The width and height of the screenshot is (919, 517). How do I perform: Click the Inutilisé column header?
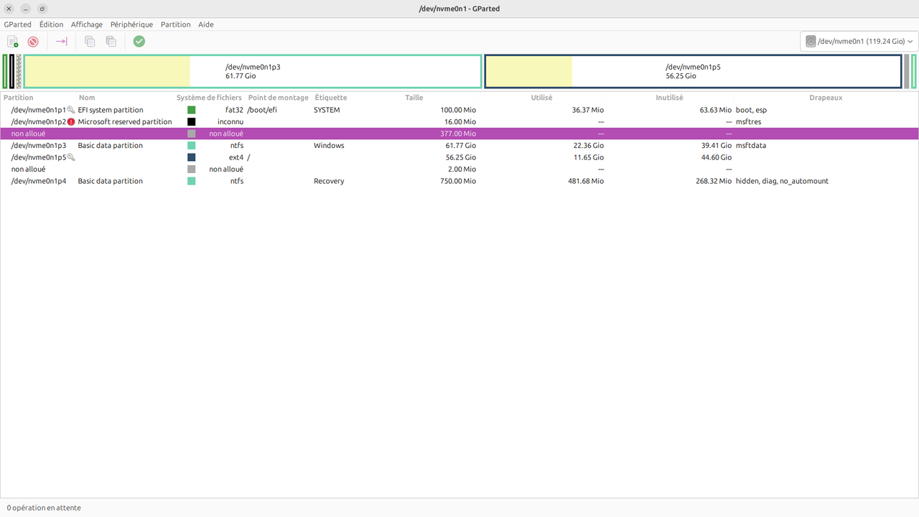pyautogui.click(x=670, y=98)
